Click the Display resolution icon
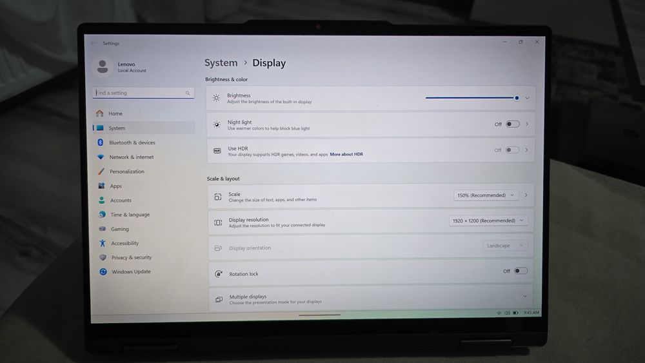This screenshot has width=645, height=363. pos(218,222)
